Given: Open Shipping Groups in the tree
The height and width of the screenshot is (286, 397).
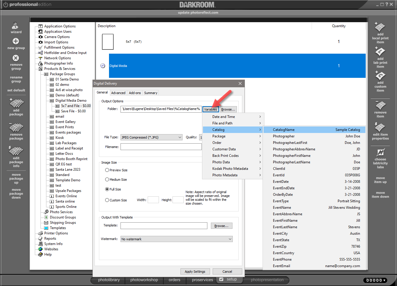Looking at the screenshot, I should 63,223.
